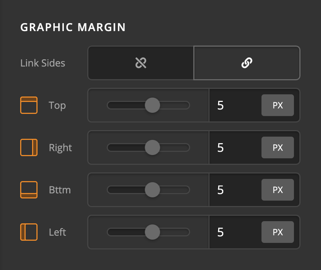Click the Link Sides label
Image resolution: width=321 pixels, height=270 pixels.
[43, 63]
